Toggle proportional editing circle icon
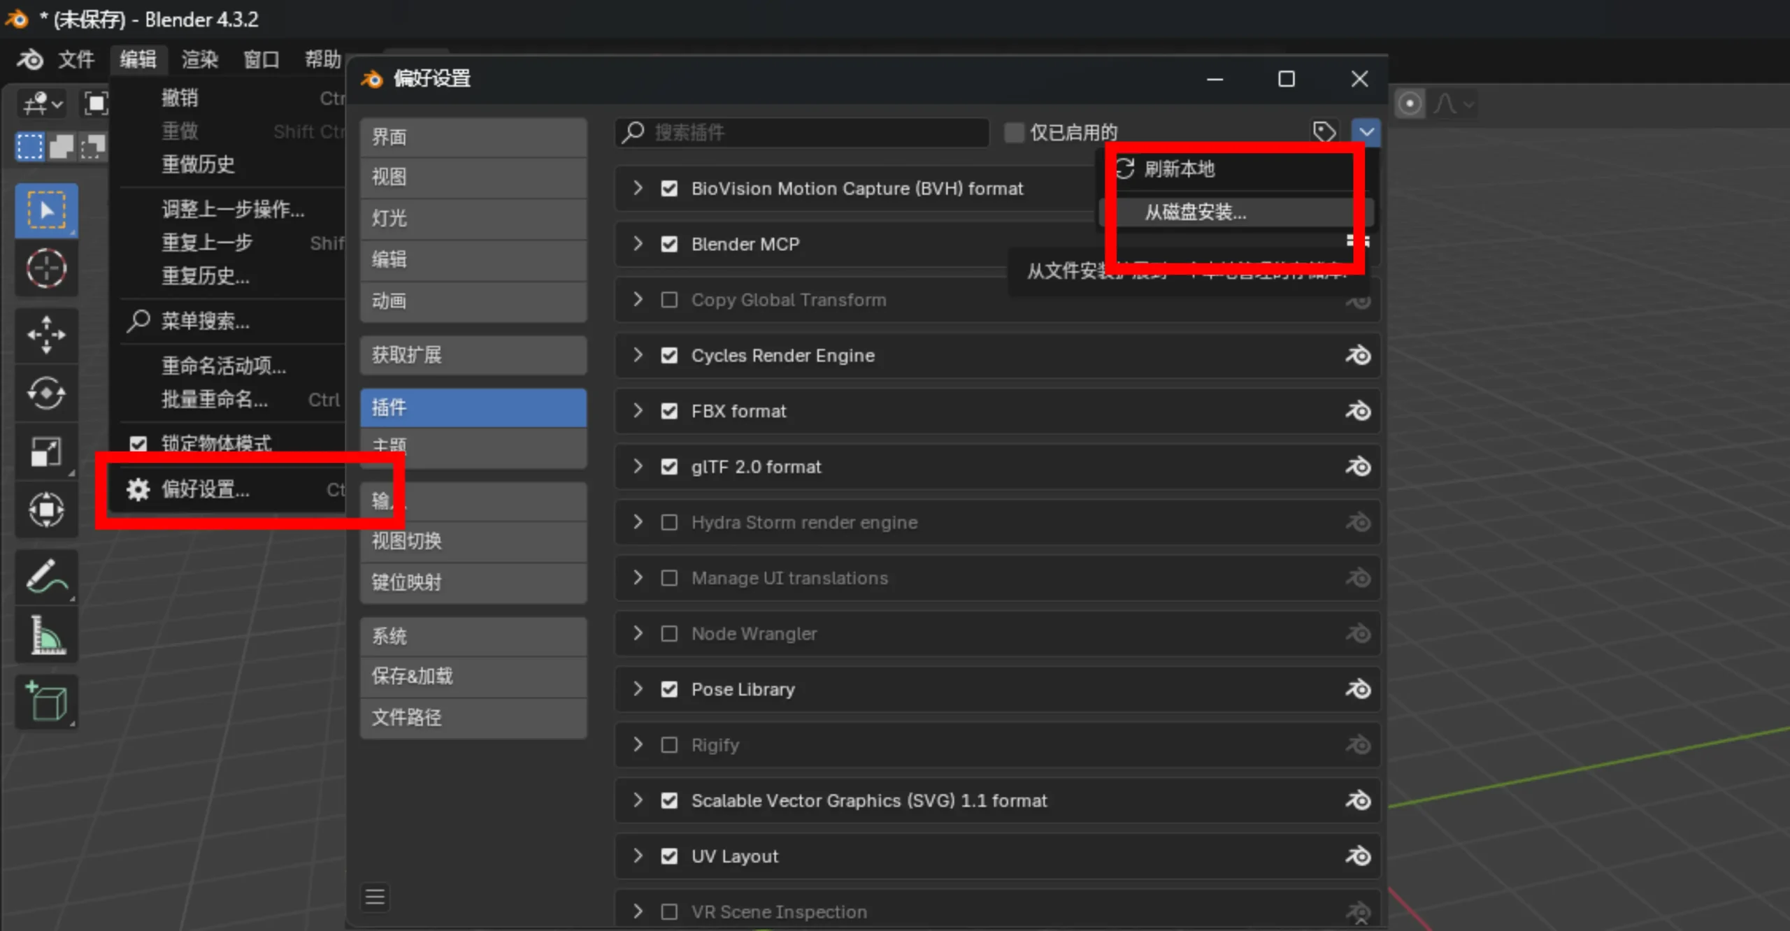 tap(1410, 104)
